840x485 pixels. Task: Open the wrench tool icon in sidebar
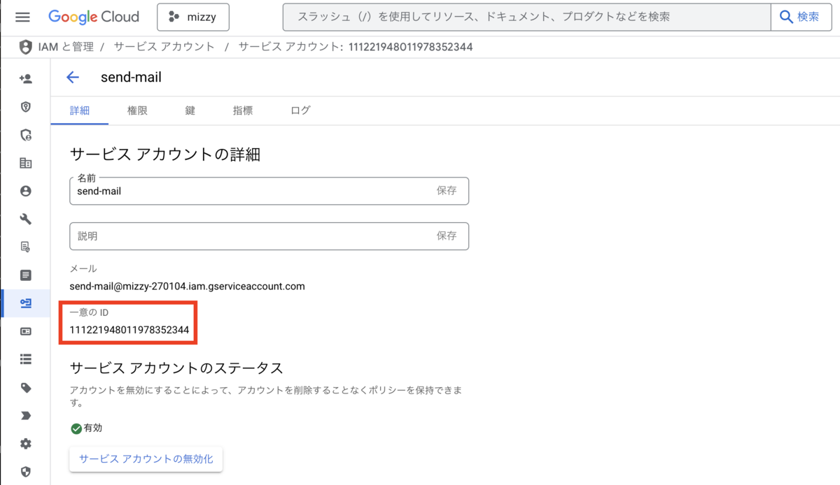pos(25,218)
